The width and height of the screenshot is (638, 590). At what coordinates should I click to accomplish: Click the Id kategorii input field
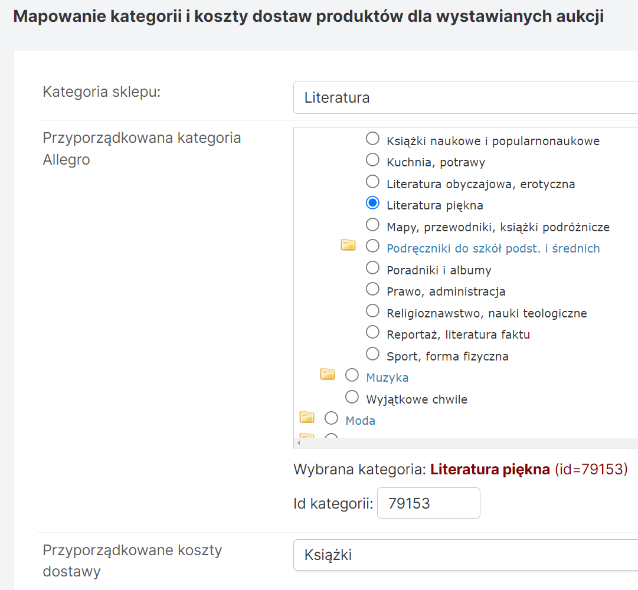click(x=428, y=503)
